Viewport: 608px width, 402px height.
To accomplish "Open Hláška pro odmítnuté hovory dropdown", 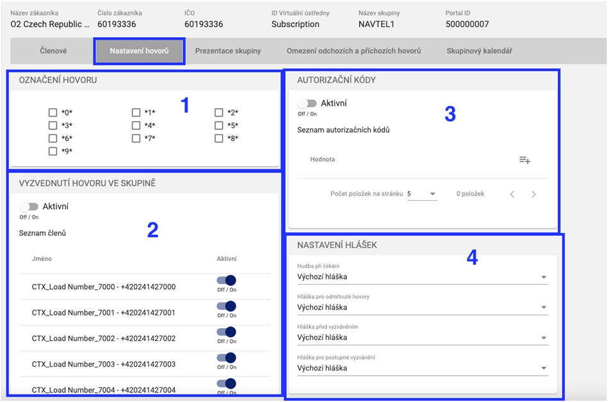I will tap(422, 307).
